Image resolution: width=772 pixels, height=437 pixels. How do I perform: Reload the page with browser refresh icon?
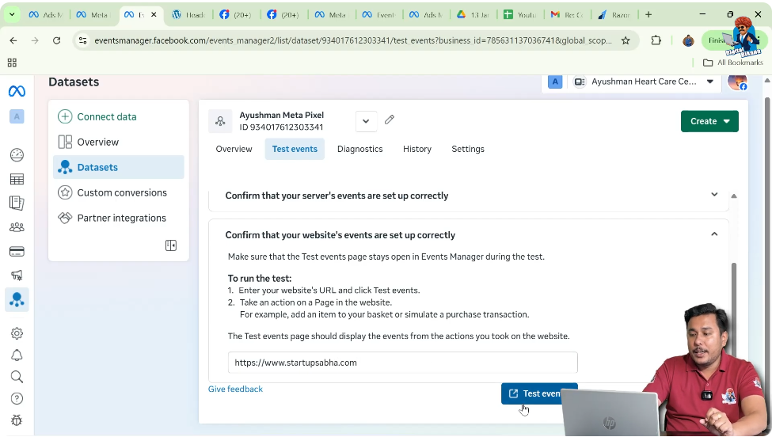coord(57,40)
